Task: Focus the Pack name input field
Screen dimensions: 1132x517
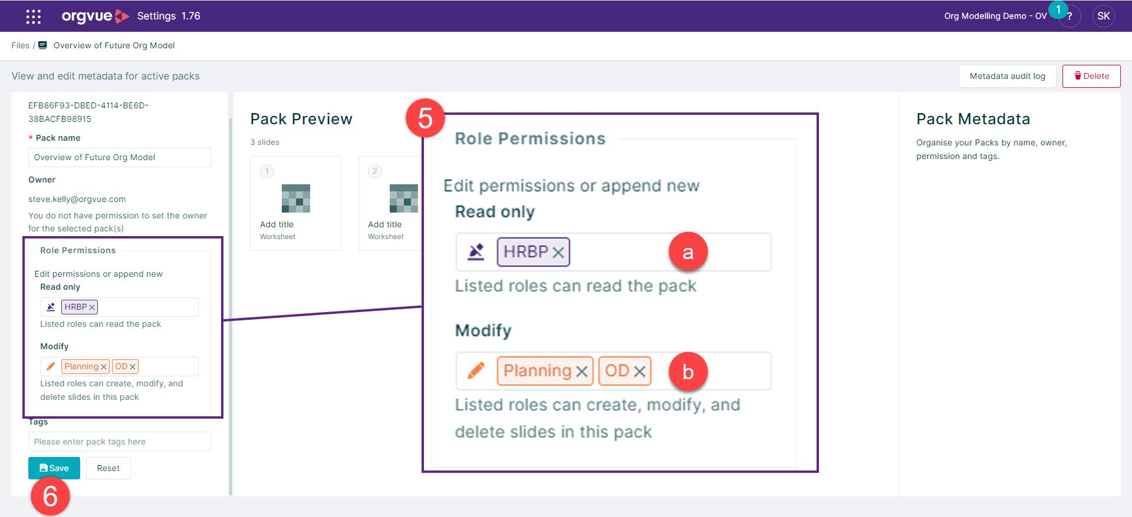Action: pyautogui.click(x=120, y=157)
